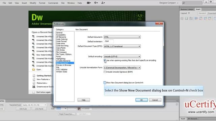Check Include Unicode Signature (BOM)
Image resolution: width=216 pixels, height=121 pixels.
[105, 72]
